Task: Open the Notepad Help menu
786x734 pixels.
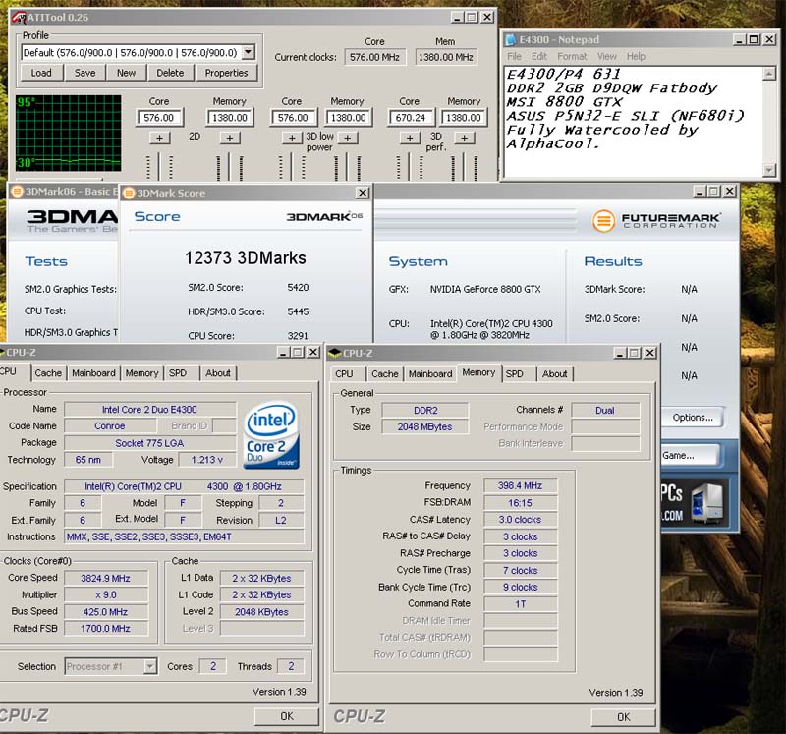Action: pyautogui.click(x=636, y=56)
